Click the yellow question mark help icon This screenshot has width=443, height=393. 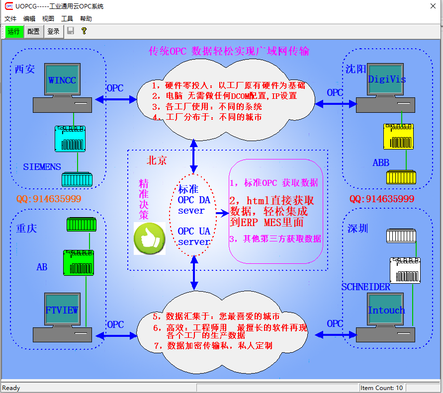84,31
